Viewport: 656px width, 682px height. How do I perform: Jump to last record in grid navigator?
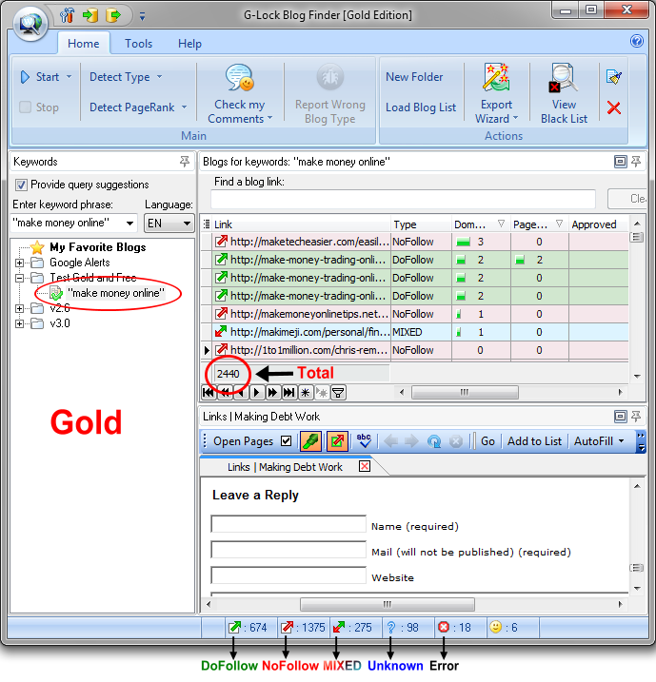[x=288, y=393]
